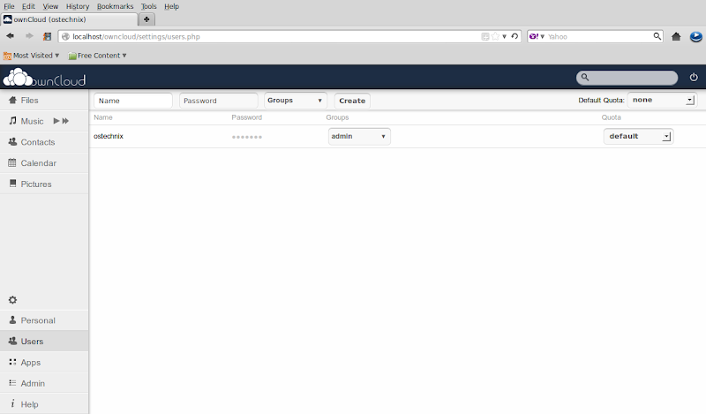Open Contacts in the sidebar
Screen dimensions: 706x414
click(44, 142)
